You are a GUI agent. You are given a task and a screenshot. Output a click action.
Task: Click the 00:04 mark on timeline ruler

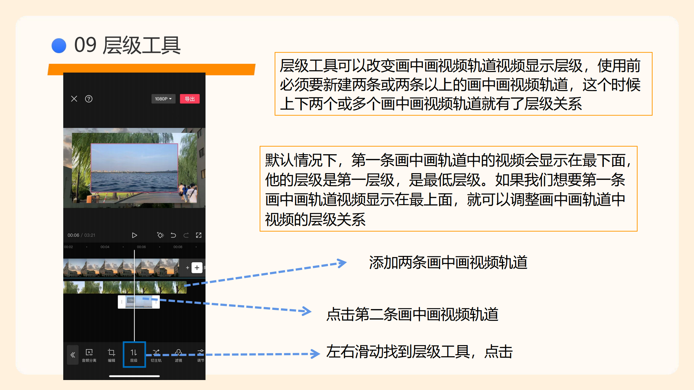coord(105,247)
